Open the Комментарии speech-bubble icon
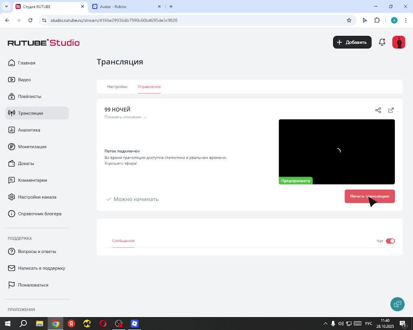 tap(11, 180)
